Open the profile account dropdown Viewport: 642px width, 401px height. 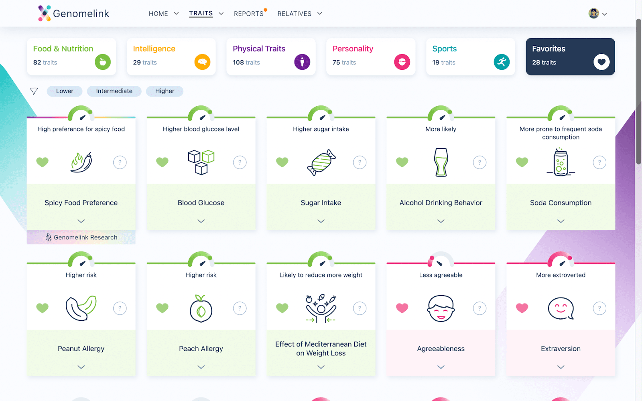[597, 13]
